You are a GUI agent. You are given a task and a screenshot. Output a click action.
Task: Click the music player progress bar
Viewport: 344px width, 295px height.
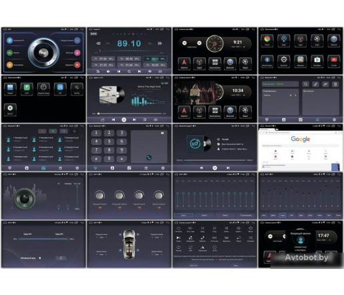(x=130, y=113)
